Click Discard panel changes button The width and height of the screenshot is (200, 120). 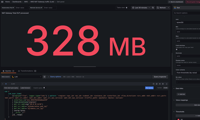coord(193,2)
